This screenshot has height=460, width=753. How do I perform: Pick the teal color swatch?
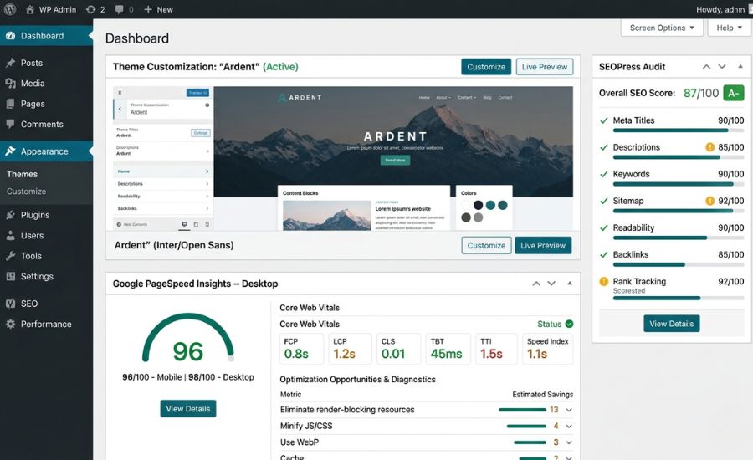click(x=490, y=205)
